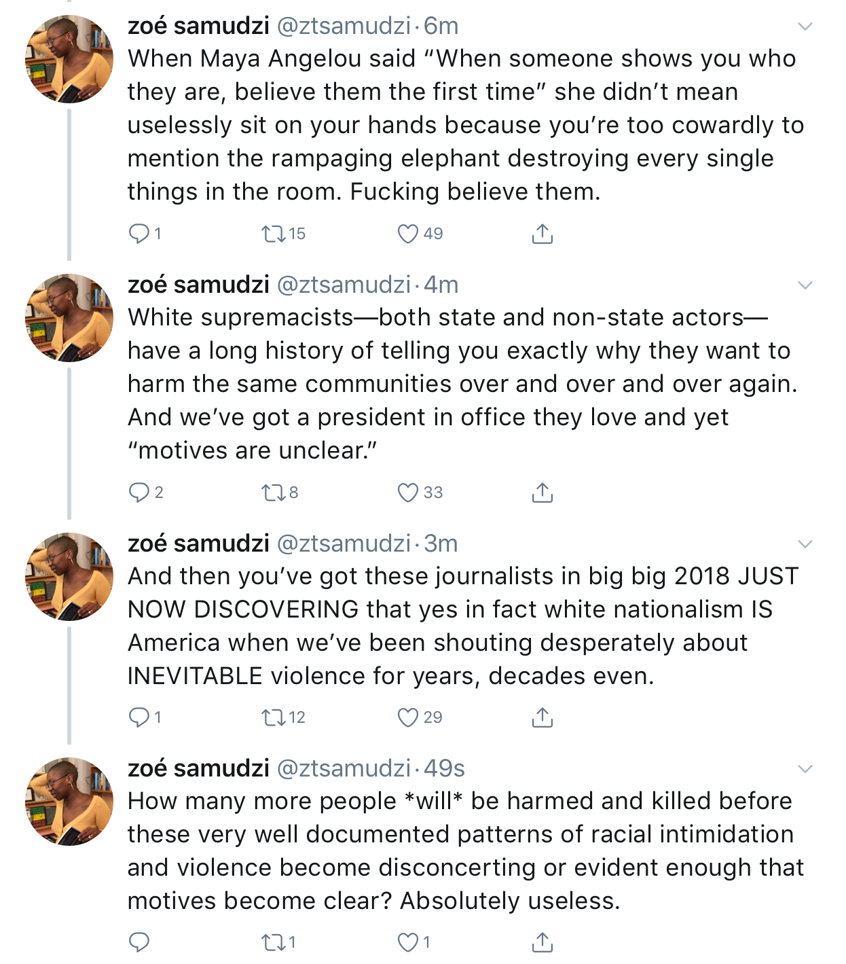Reply to the 3m journalists tweet
Viewport: 846px width, 964px height.
point(139,717)
